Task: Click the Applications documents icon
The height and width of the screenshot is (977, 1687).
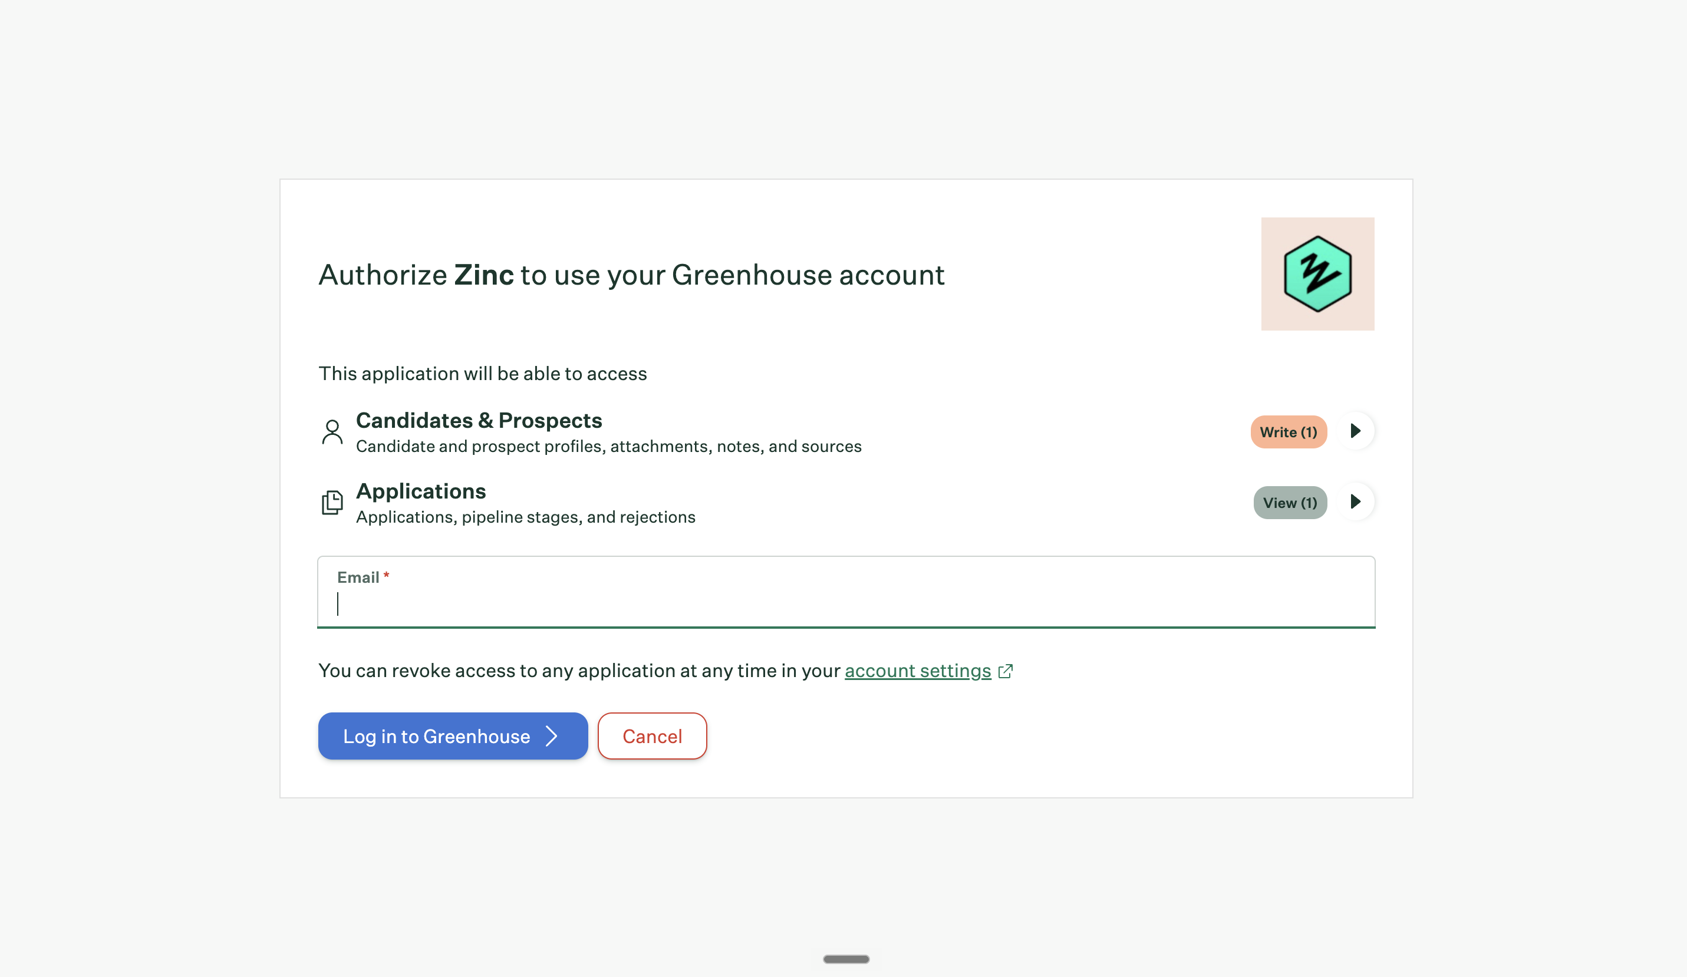Action: coord(332,502)
